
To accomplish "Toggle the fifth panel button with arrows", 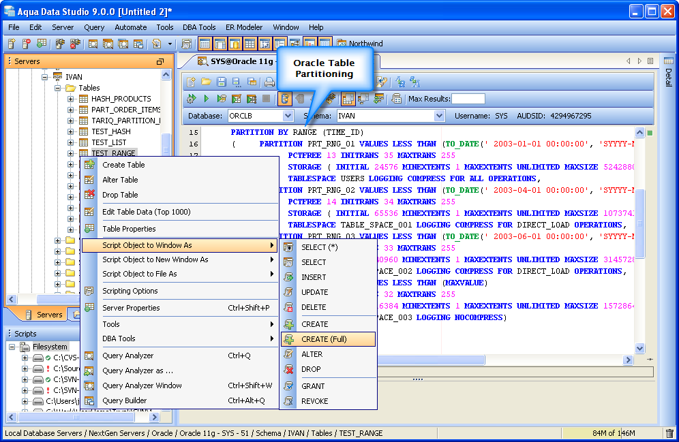I will (265, 44).
